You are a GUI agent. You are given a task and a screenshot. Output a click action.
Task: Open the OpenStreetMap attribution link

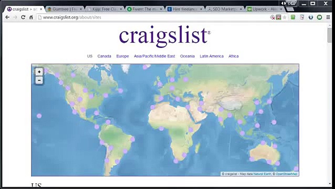(x=286, y=174)
